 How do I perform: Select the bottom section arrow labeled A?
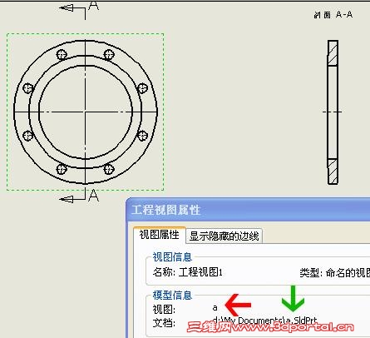[79, 195]
